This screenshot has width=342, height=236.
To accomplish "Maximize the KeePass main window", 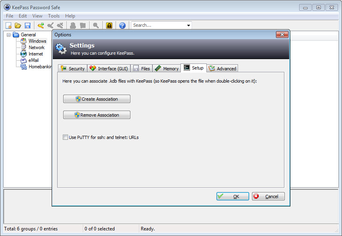I will (318, 8).
